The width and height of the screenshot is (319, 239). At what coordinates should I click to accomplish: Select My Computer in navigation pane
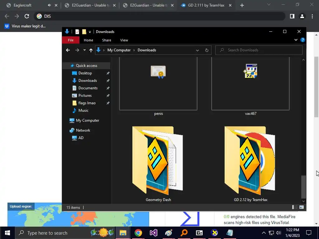pos(87,120)
